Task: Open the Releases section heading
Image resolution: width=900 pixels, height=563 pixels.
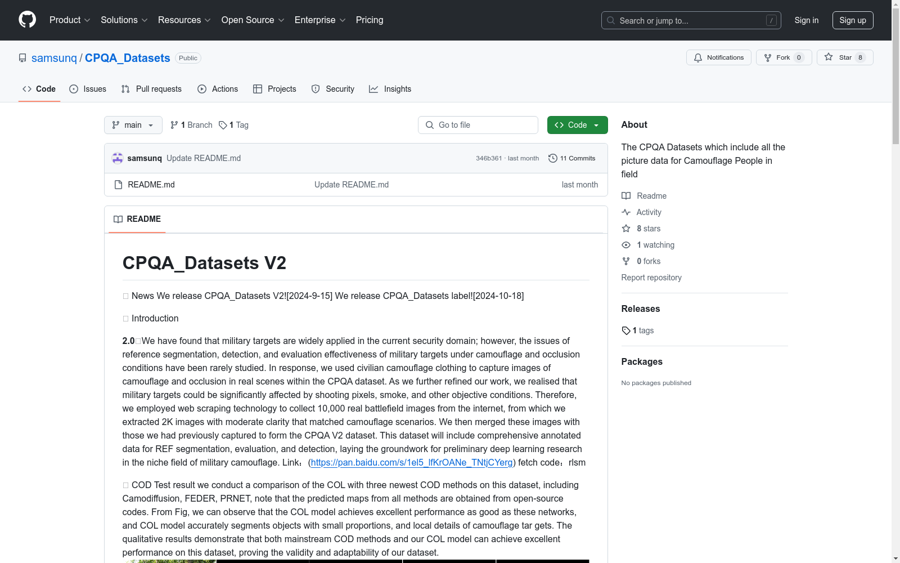Action: (x=641, y=309)
